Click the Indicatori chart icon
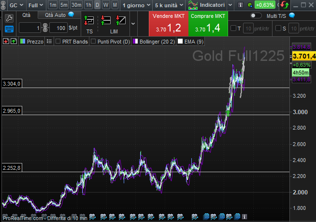 point(193,5)
